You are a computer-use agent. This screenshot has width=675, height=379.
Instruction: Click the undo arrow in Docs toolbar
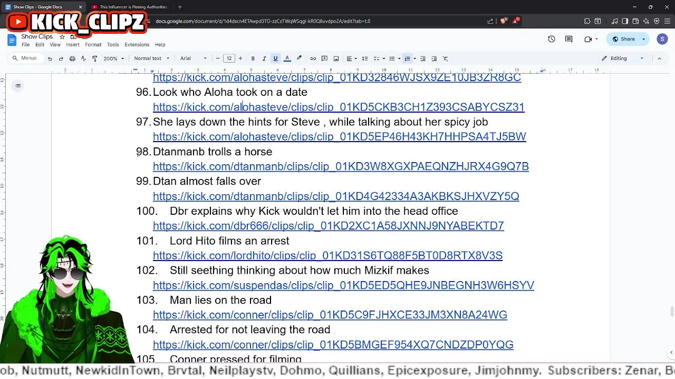50,58
